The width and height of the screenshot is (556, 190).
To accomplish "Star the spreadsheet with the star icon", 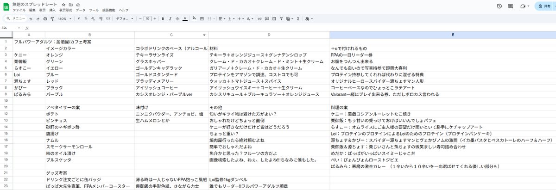I will (x=63, y=4).
